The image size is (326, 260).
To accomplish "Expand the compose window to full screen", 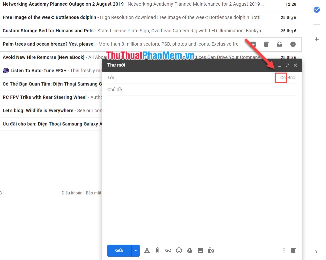I will tap(287, 65).
